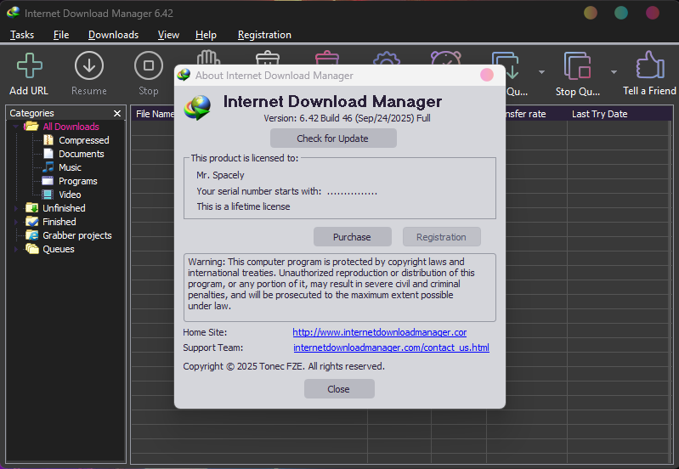Click the All Downloads folder icon
The image size is (679, 469).
(x=31, y=127)
